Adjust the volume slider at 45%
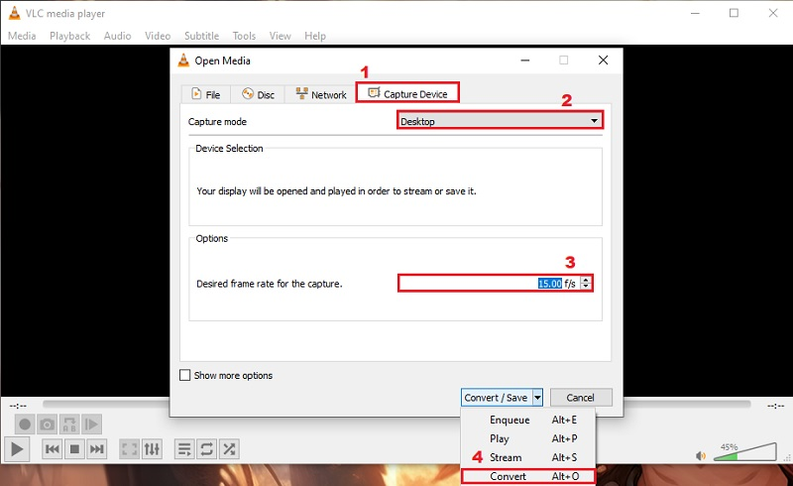The height and width of the screenshot is (486, 793). [745, 451]
